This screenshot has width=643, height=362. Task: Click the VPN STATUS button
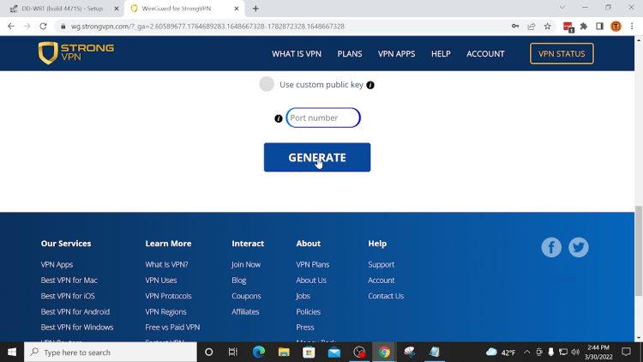pos(562,54)
